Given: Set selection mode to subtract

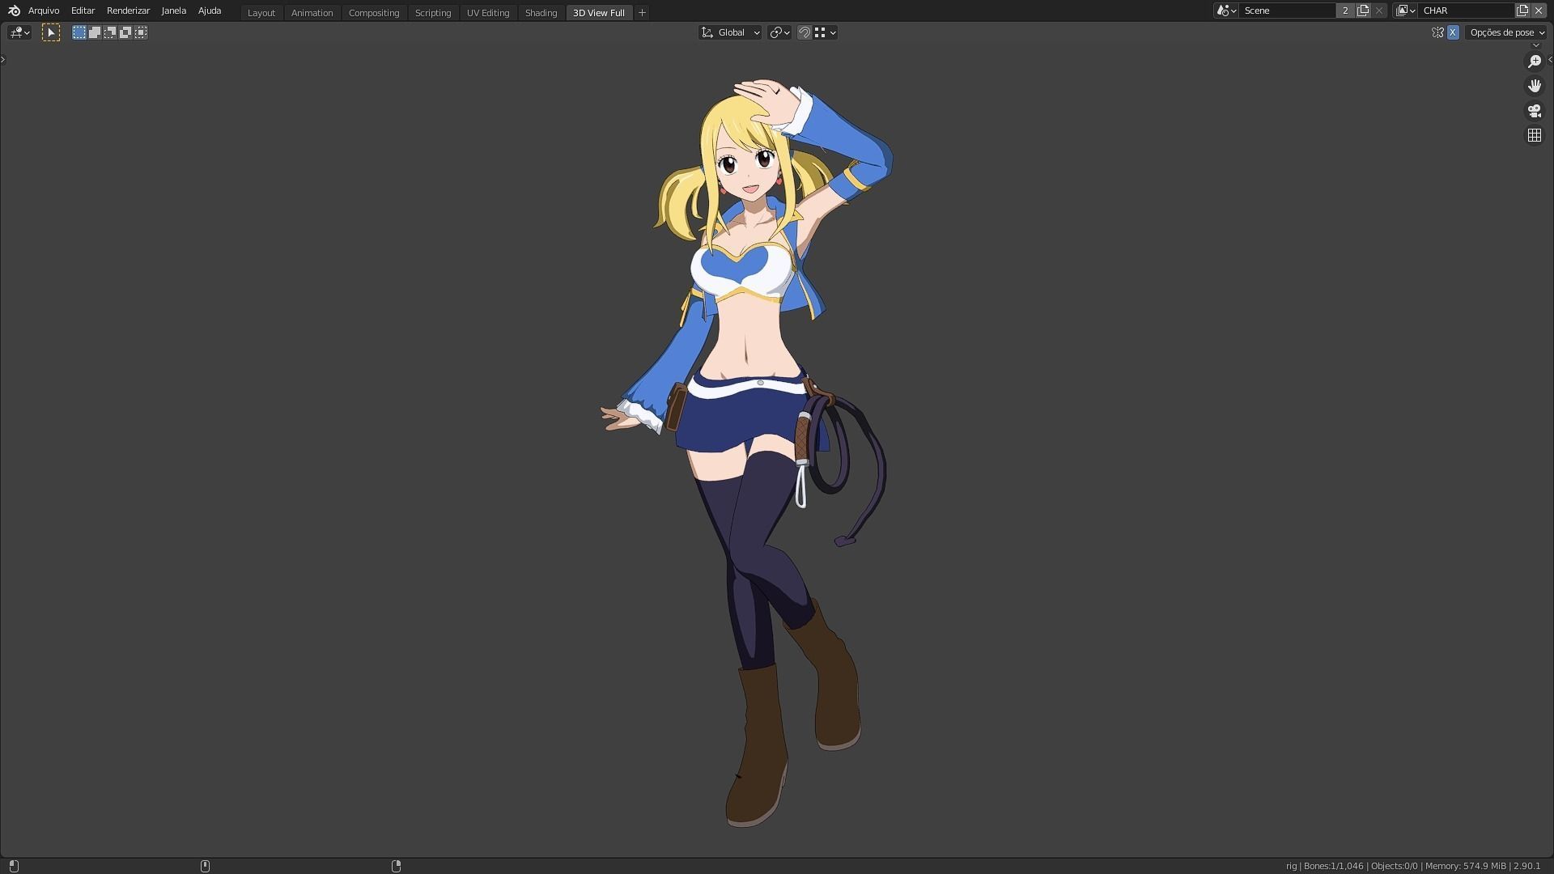Looking at the screenshot, I should pyautogui.click(x=109, y=32).
